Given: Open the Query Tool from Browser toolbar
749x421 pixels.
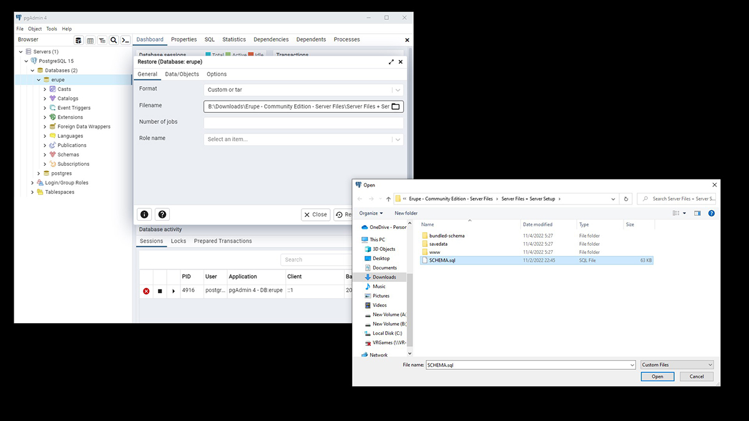Looking at the screenshot, I should [79, 40].
